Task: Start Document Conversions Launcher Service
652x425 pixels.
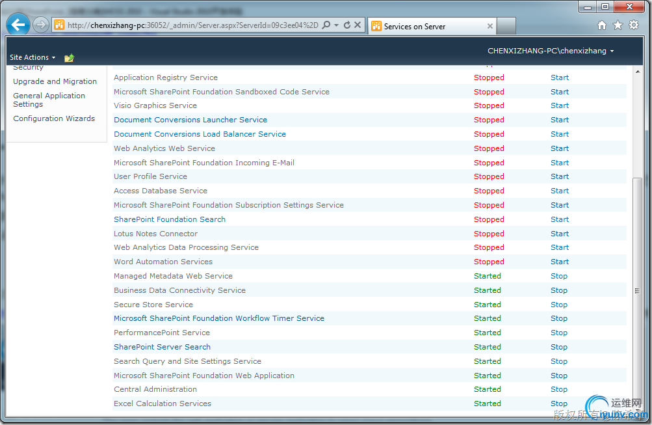Action: [560, 120]
